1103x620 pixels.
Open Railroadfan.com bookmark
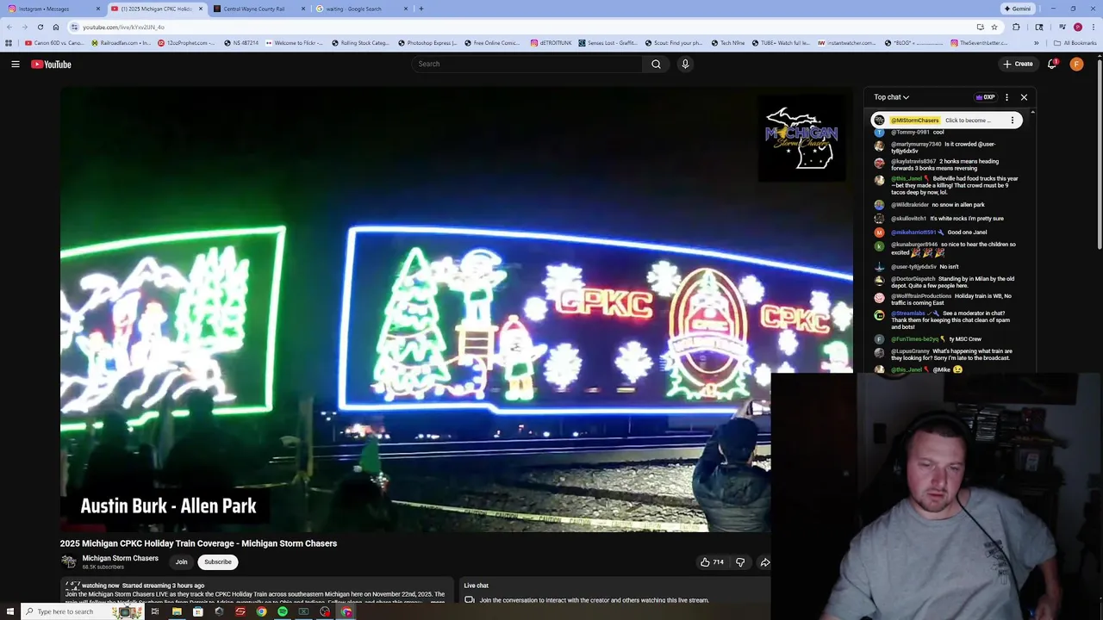click(121, 43)
